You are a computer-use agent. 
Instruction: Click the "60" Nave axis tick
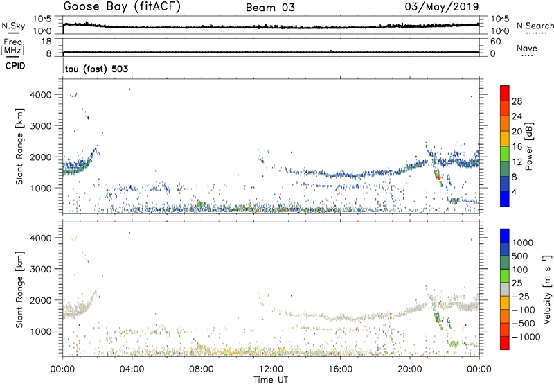coord(495,42)
